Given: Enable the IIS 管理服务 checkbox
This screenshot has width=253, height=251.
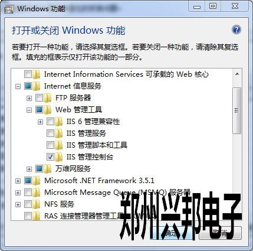Looking at the screenshot, I should pyautogui.click(x=50, y=133).
